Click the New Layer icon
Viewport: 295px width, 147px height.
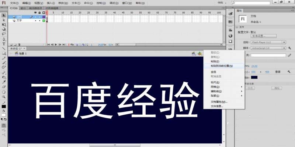(11, 44)
